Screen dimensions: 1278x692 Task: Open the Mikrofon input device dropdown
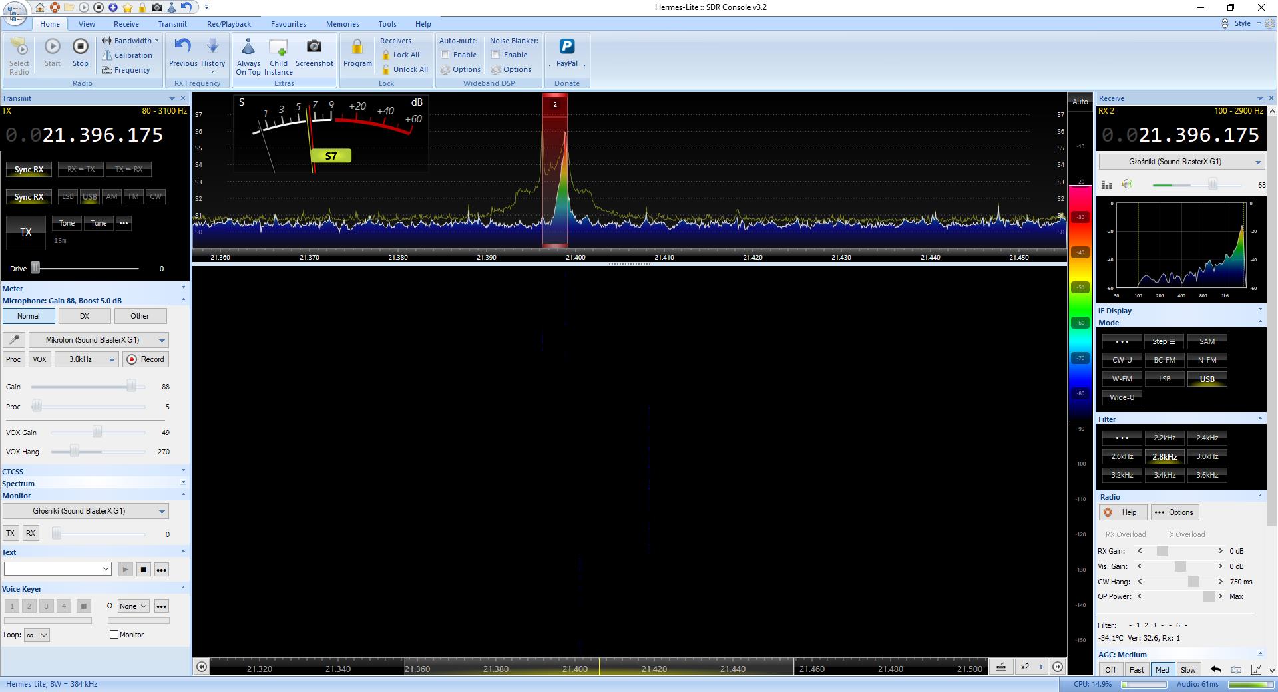pyautogui.click(x=99, y=340)
